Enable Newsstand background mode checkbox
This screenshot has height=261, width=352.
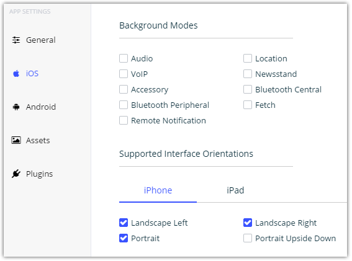click(x=248, y=74)
